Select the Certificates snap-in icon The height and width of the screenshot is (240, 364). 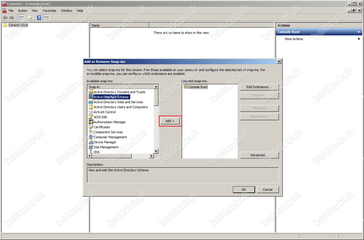click(91, 127)
